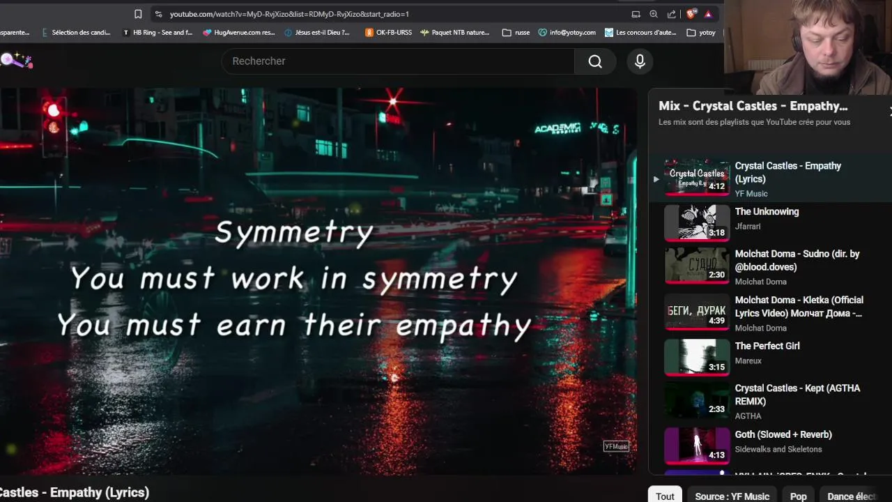The height and width of the screenshot is (502, 892).
Task: Open the info@yotoy.com bookmark
Action: (567, 32)
